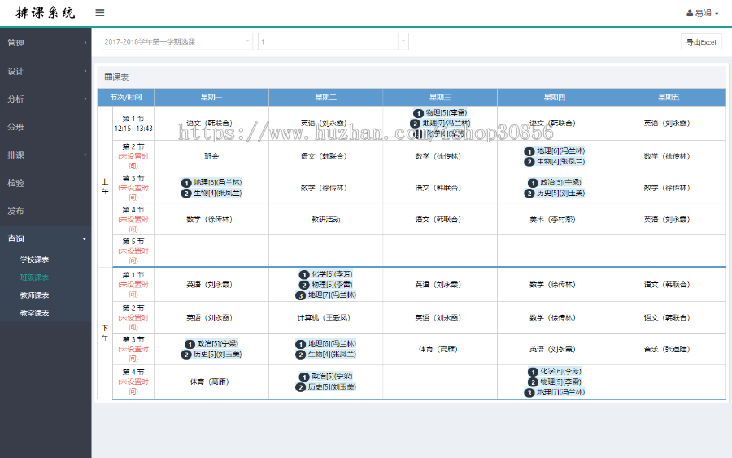
Task: Expand the 管理 sidebar menu
Action: click(46, 42)
